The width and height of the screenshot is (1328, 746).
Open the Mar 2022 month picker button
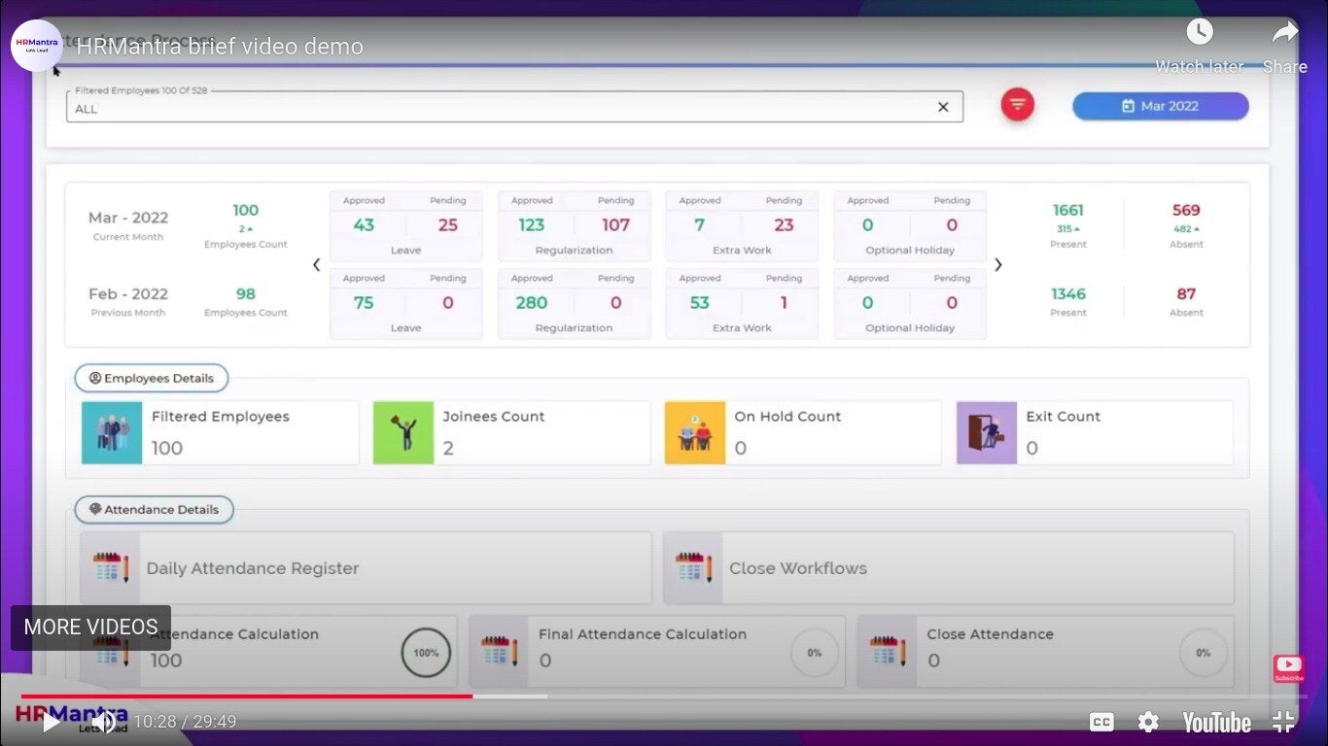tap(1160, 106)
